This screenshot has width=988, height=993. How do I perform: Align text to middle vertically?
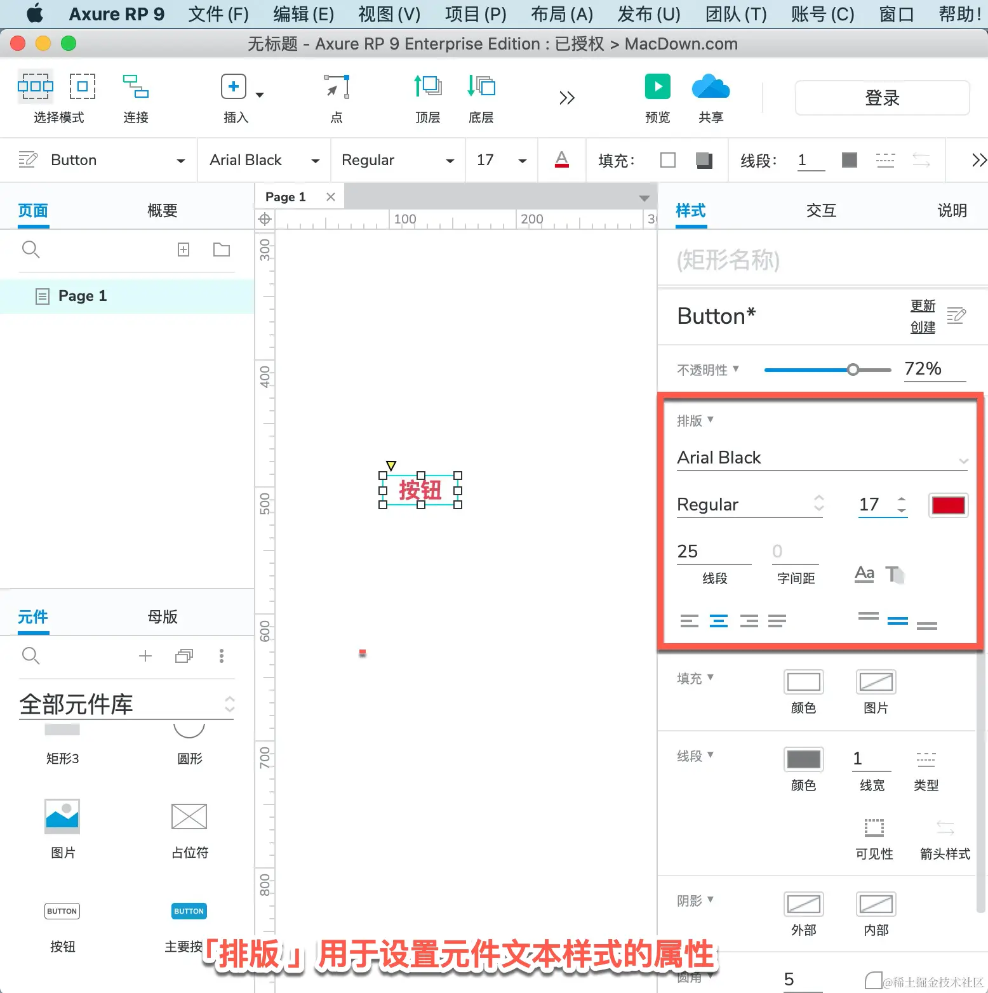tap(898, 621)
